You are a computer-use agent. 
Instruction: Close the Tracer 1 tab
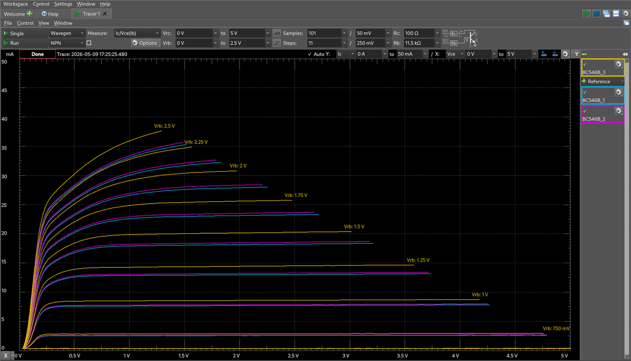tap(105, 14)
